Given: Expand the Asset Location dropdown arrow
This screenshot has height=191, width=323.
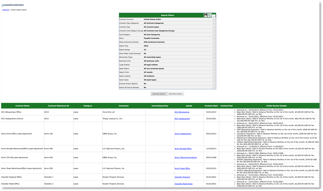Looking at the screenshot, I should (x=214, y=76).
